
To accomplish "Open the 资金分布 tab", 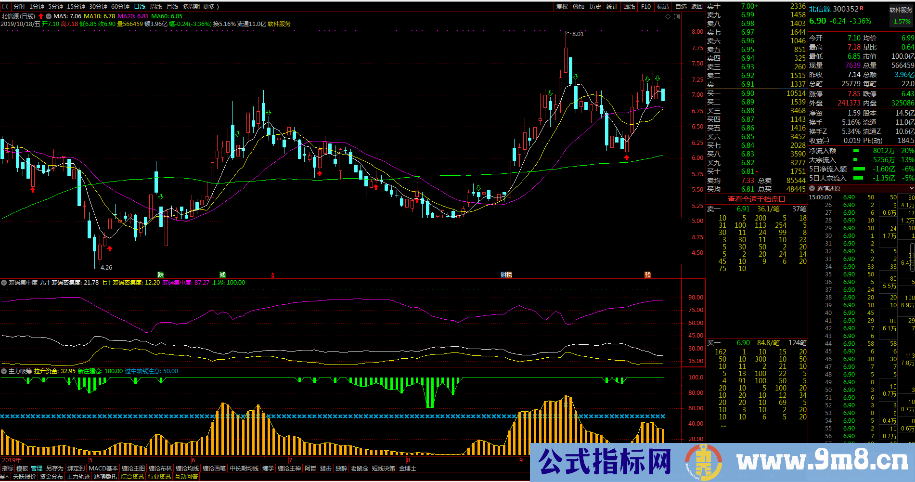I will (x=52, y=476).
